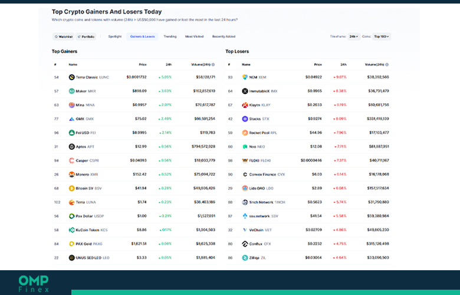Click Lido DAO volume $157,517,634
This screenshot has height=295, width=460.
click(x=378, y=188)
